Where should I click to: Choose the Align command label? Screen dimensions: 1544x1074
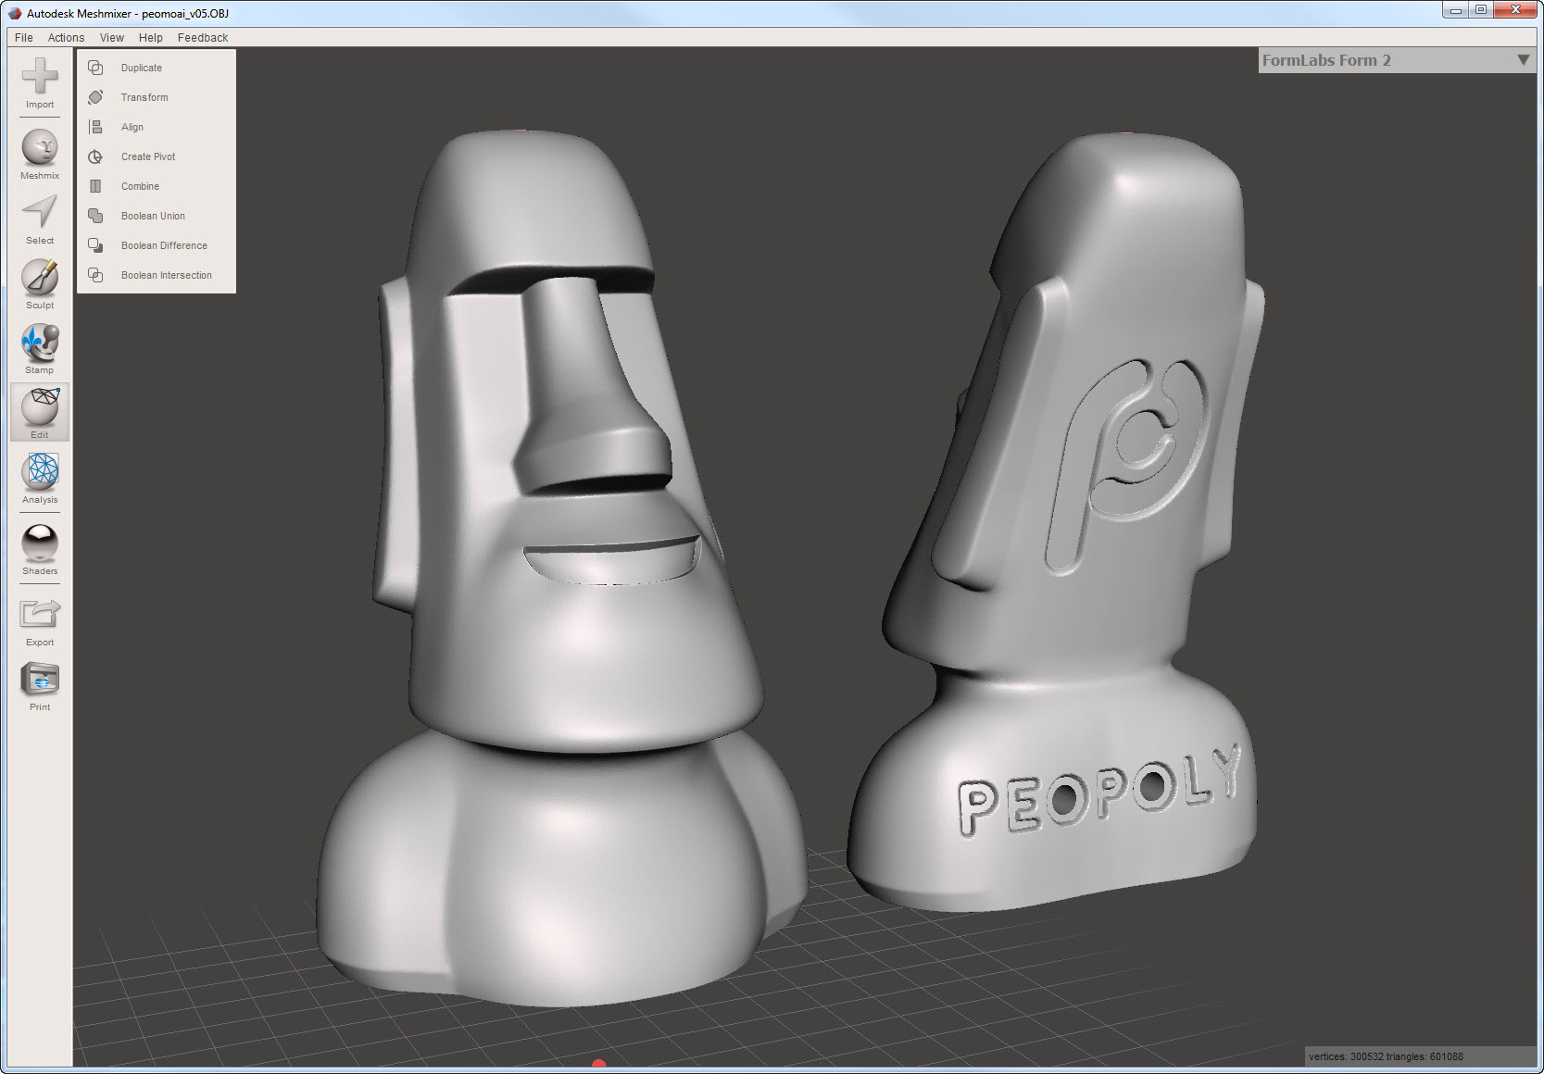coord(132,127)
